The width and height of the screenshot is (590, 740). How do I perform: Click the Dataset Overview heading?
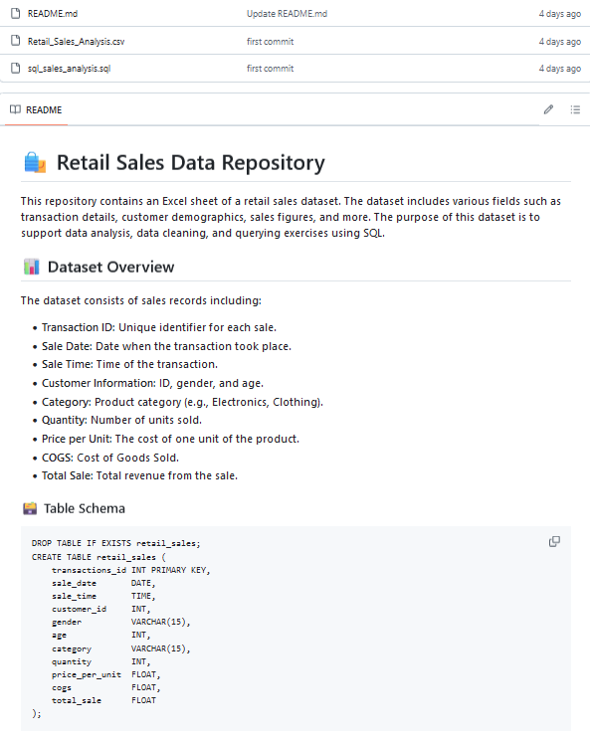110,268
